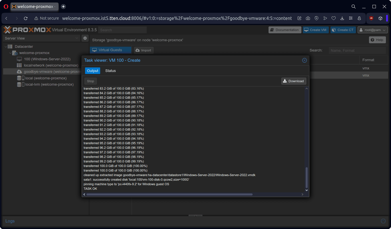Collapse the welcome-proxmox node
The width and height of the screenshot is (391, 229).
10,53
